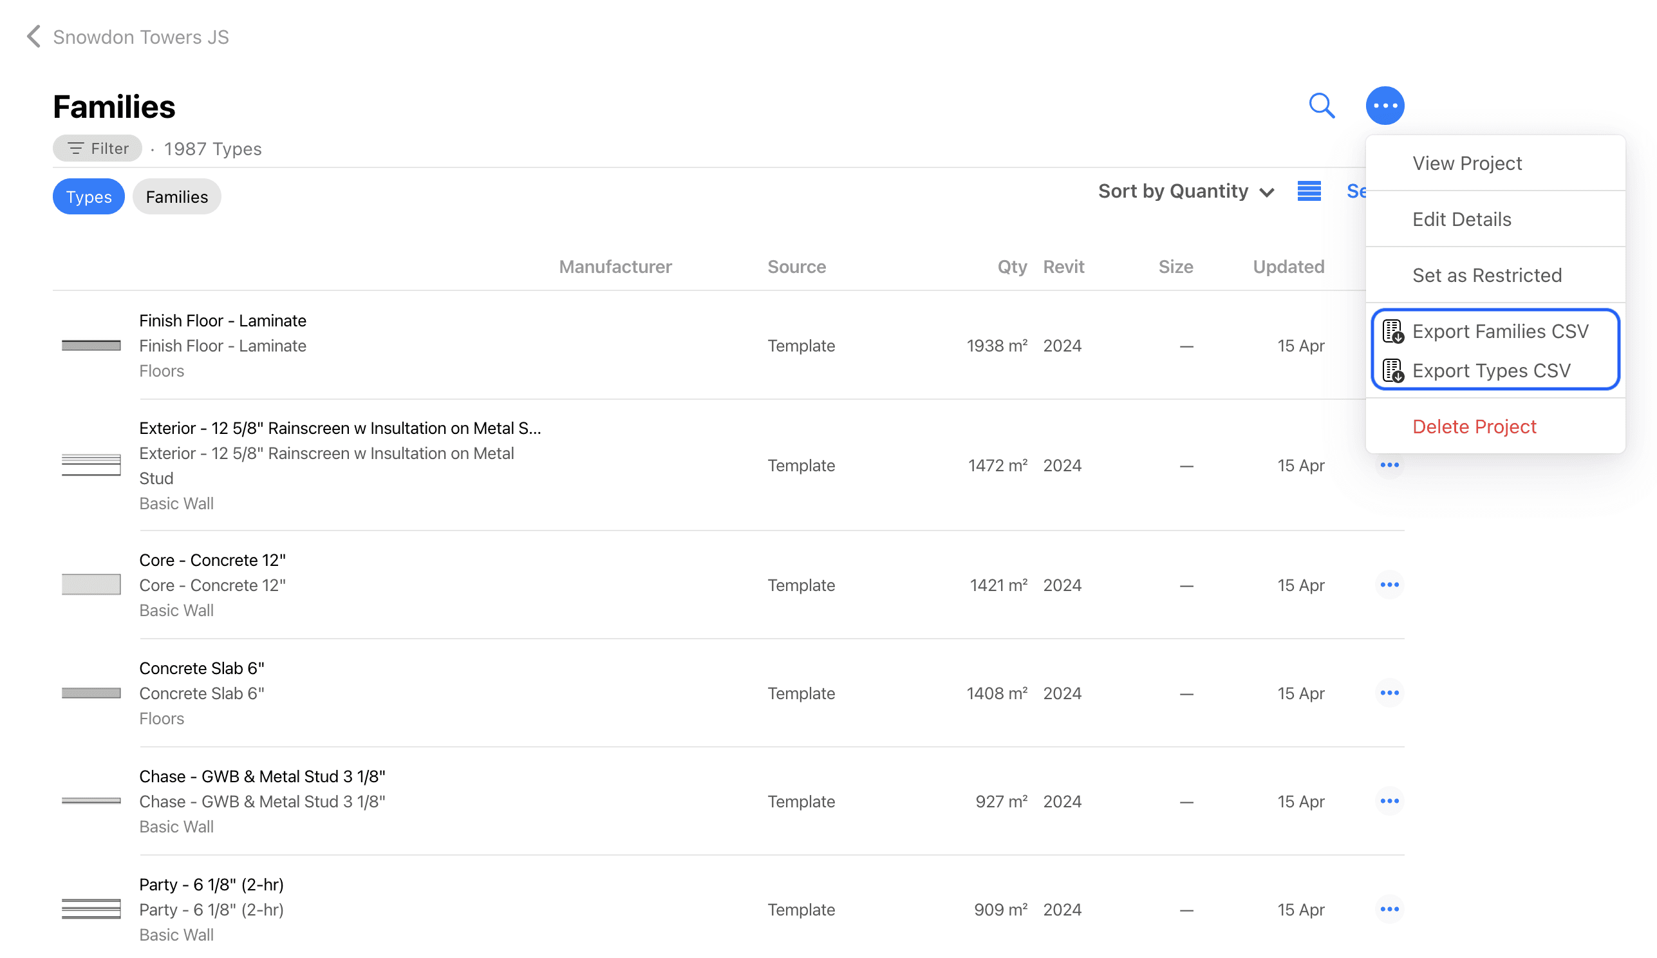1657x958 pixels.
Task: Open the Filter options
Action: tap(97, 149)
